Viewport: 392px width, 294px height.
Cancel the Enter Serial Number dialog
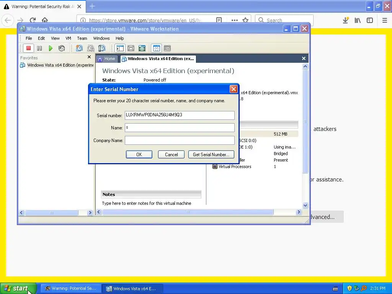point(171,155)
